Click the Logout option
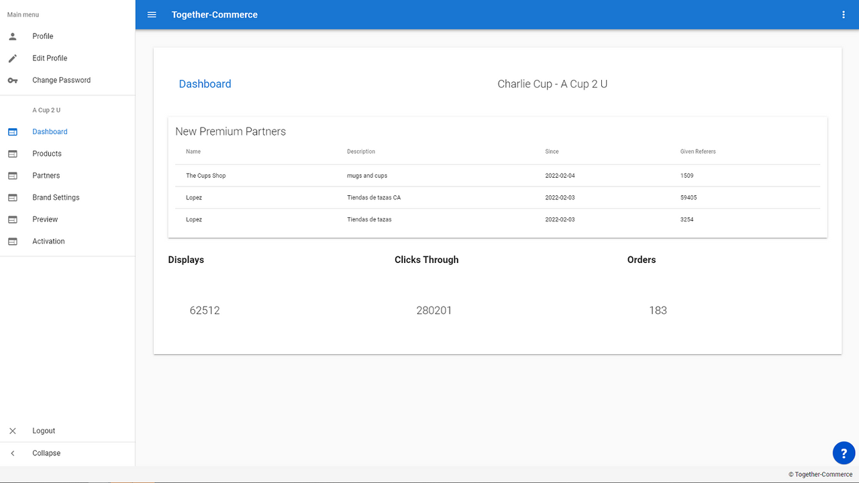 44,430
